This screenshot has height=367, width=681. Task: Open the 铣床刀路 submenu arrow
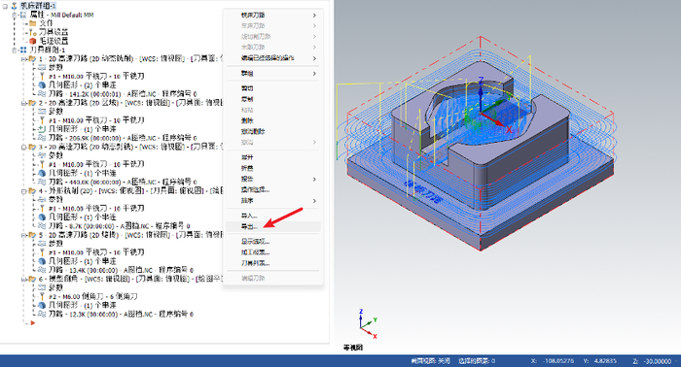(314, 16)
